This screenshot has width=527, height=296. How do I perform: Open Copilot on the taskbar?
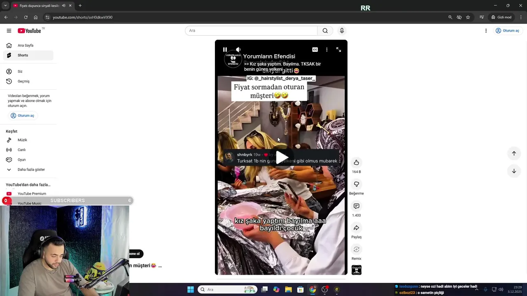(x=276, y=289)
